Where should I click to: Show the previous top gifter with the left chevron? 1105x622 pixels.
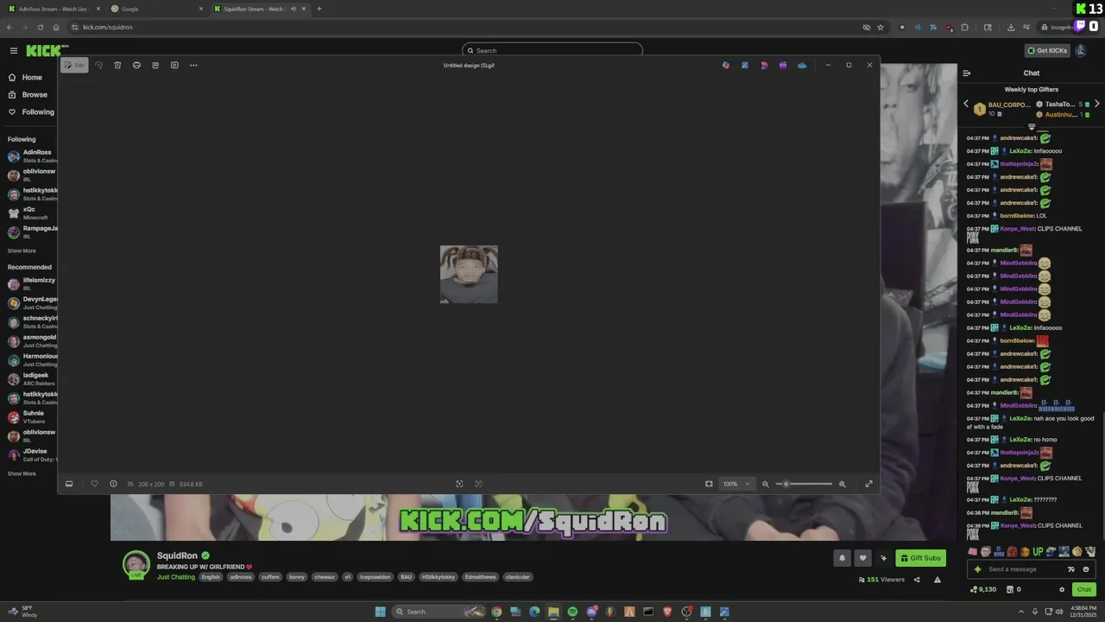point(966,104)
